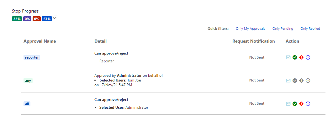Approve the all approval with green check
Viewport: 333px width, 126px height.
coord(295,104)
